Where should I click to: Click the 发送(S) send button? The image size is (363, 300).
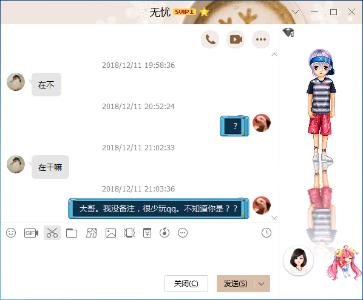pos(236,284)
